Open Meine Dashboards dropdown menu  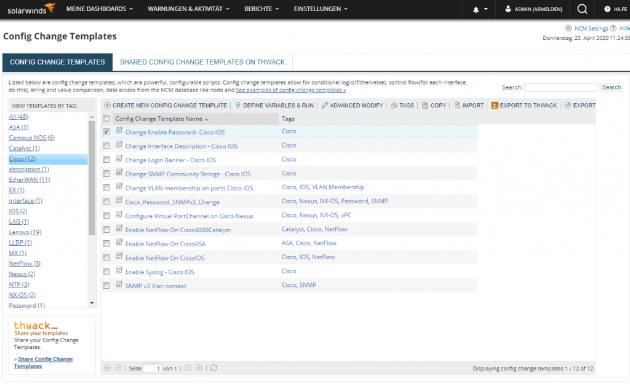(x=100, y=9)
